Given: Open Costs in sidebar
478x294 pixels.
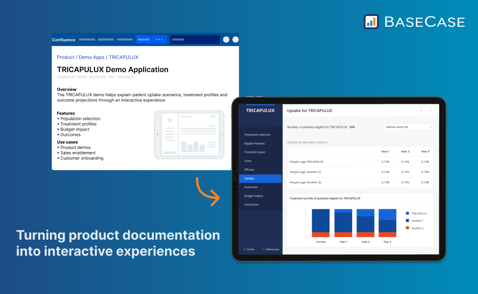Looking at the screenshot, I should (x=248, y=161).
